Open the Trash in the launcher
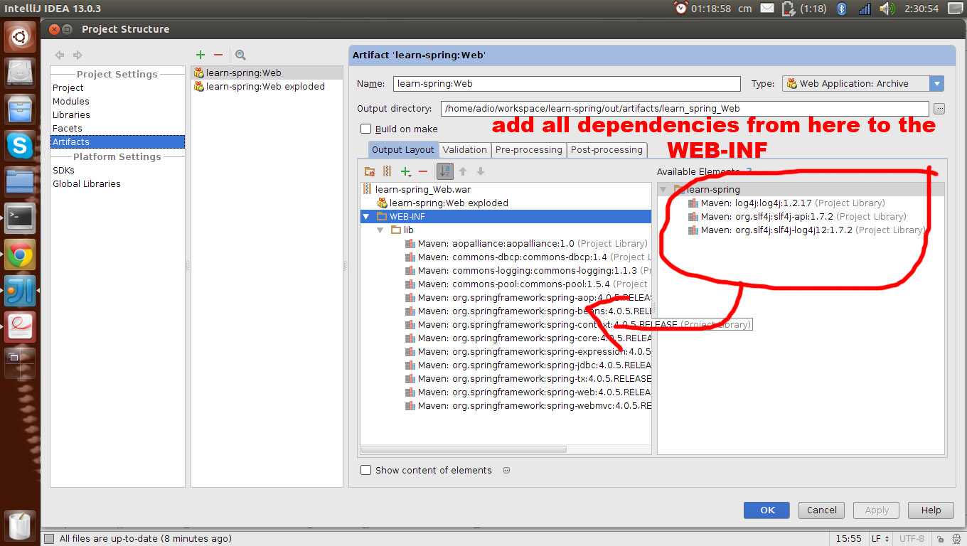The height and width of the screenshot is (546, 967). (20, 526)
